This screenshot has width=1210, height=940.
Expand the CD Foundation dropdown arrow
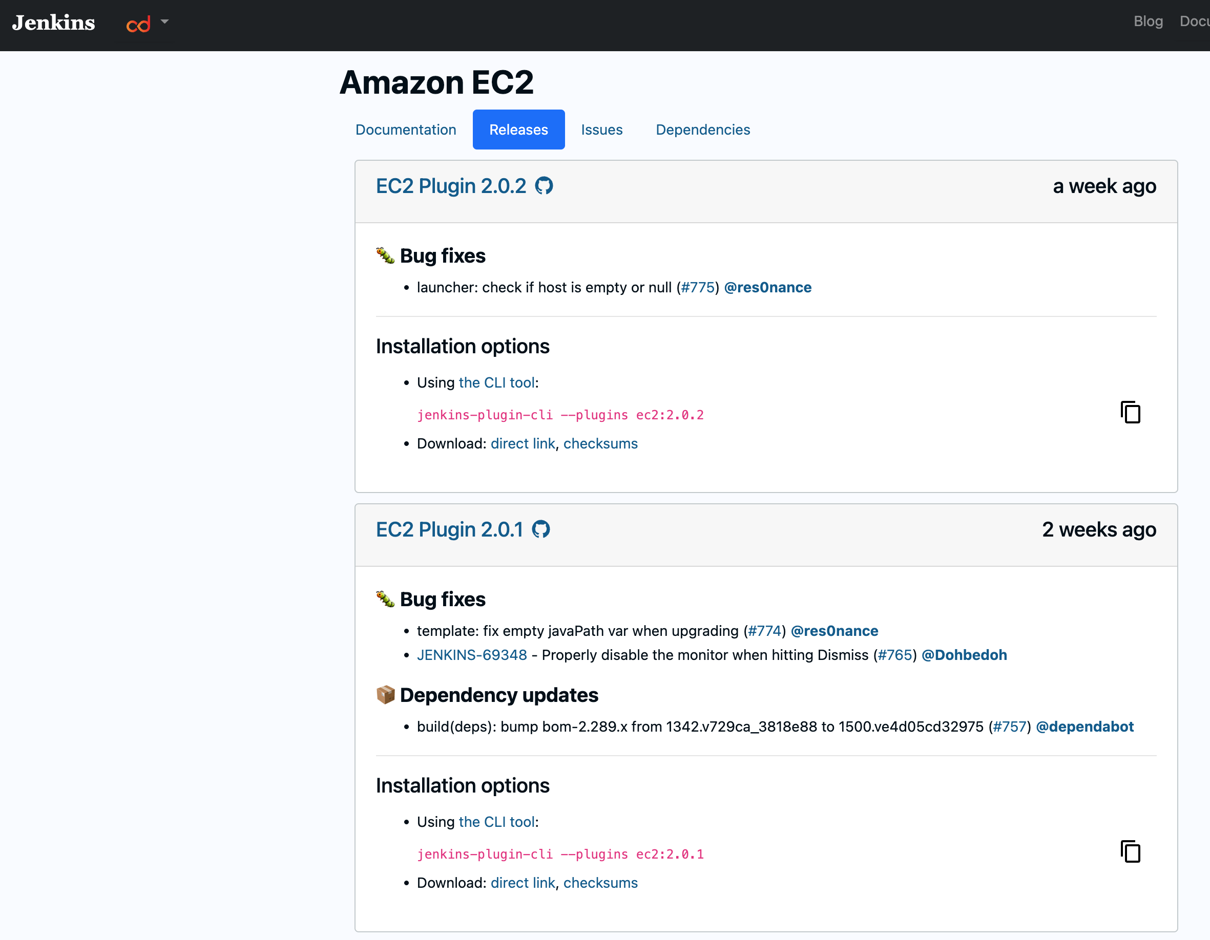click(x=164, y=22)
